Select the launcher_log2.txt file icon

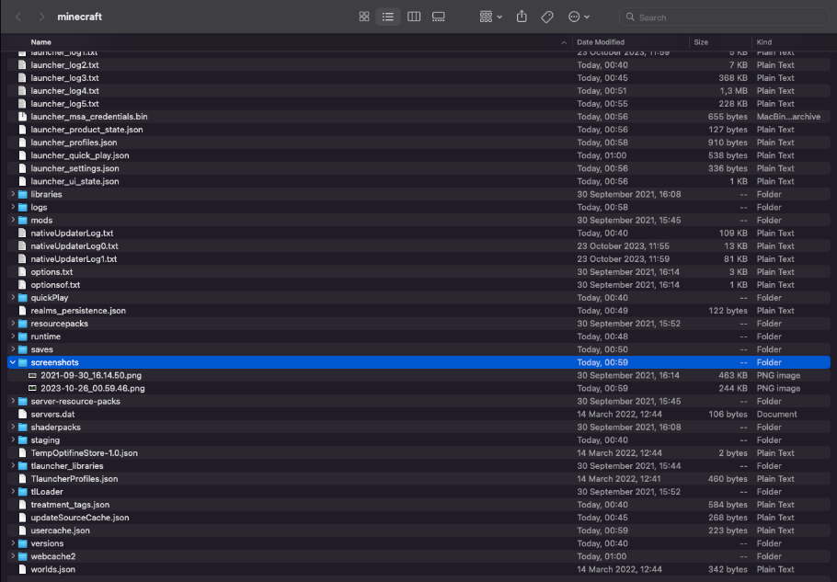coord(22,64)
